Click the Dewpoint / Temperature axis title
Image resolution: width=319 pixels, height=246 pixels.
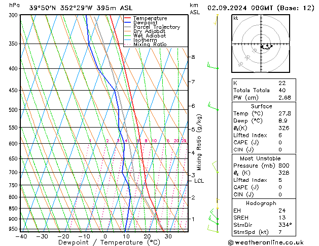pyautogui.click(x=109, y=242)
